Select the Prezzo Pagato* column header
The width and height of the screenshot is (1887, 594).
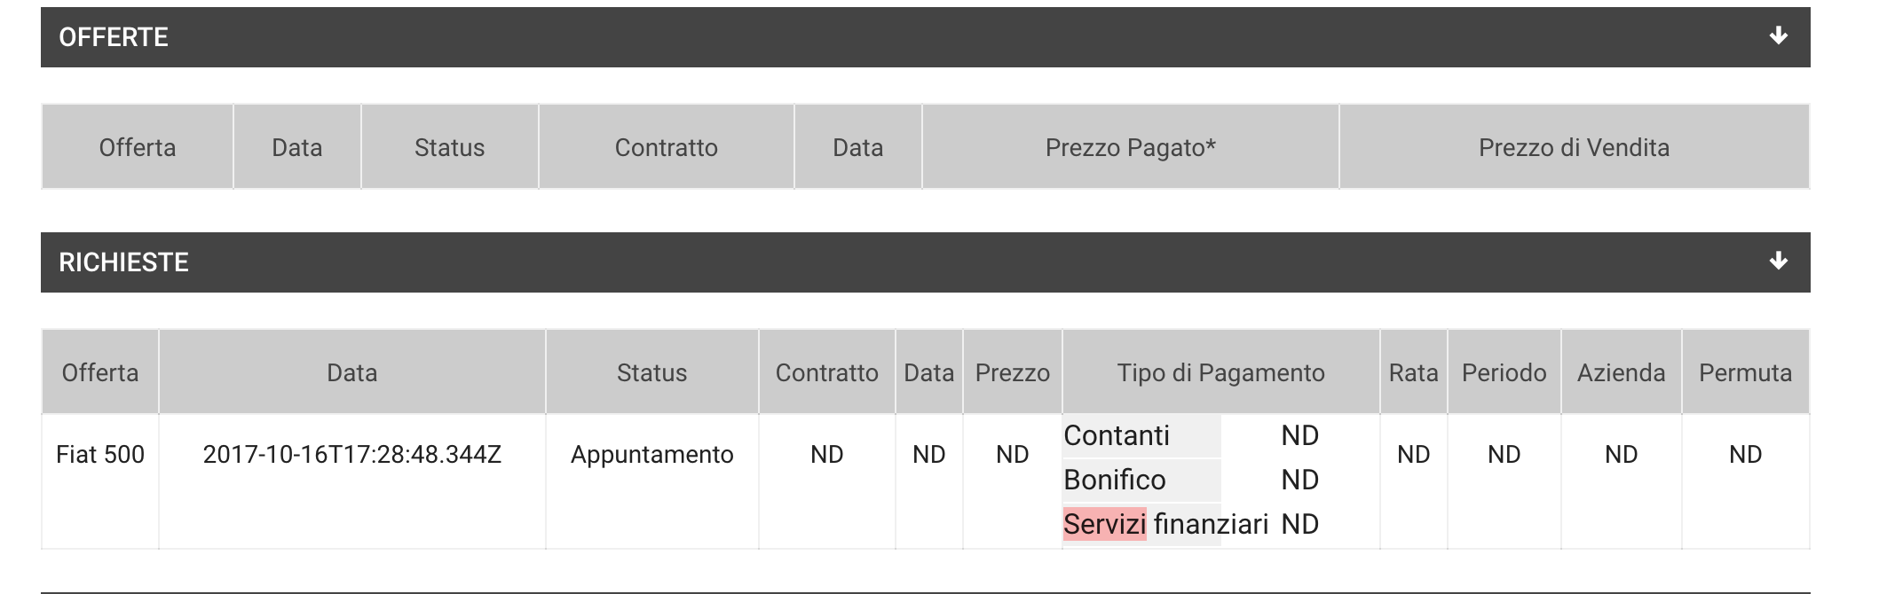click(x=1130, y=147)
